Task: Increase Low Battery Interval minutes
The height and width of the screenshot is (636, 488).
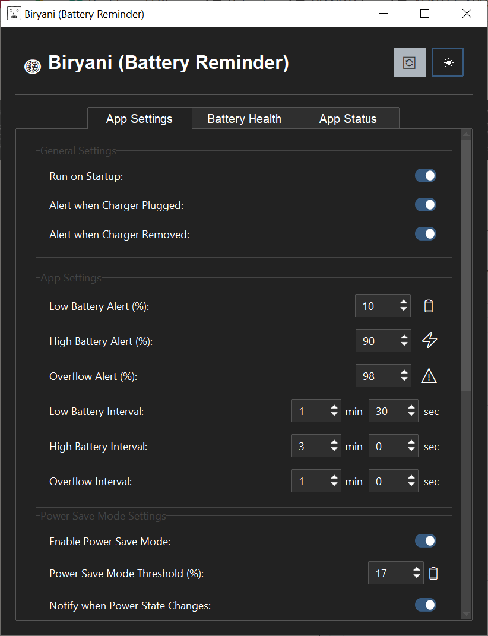Action: 334,407
